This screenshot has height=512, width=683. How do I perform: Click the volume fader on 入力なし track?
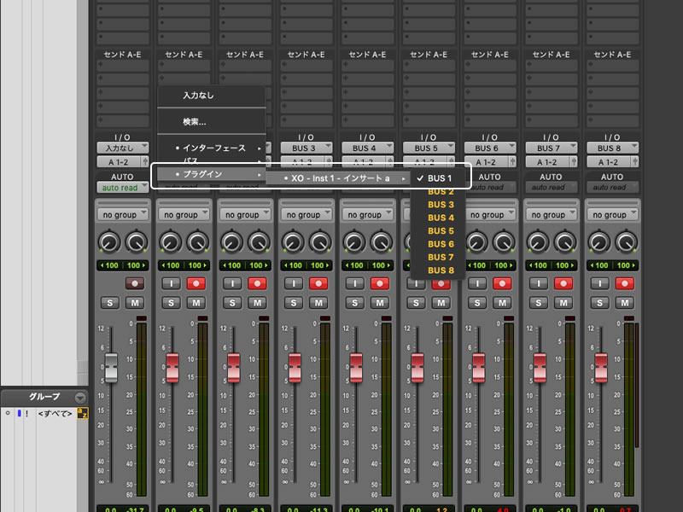(111, 368)
